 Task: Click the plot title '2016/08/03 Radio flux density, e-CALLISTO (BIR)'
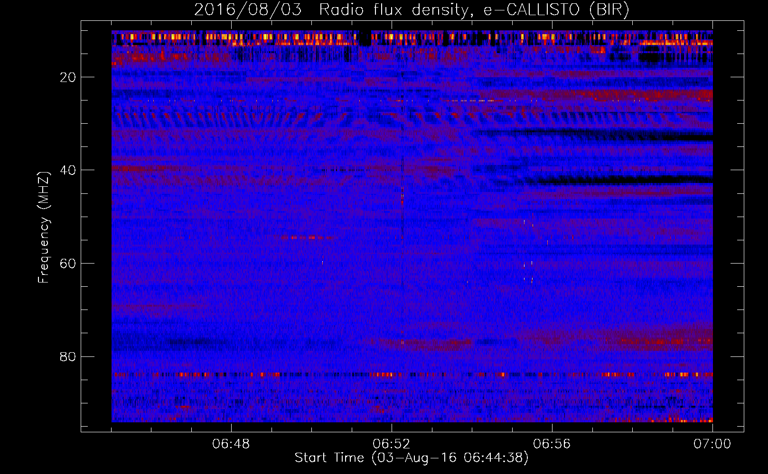(412, 10)
